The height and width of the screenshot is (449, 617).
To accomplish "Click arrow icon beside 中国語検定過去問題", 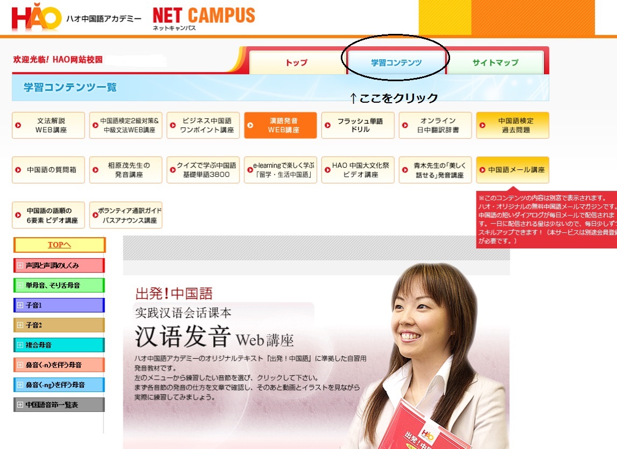I will point(483,125).
